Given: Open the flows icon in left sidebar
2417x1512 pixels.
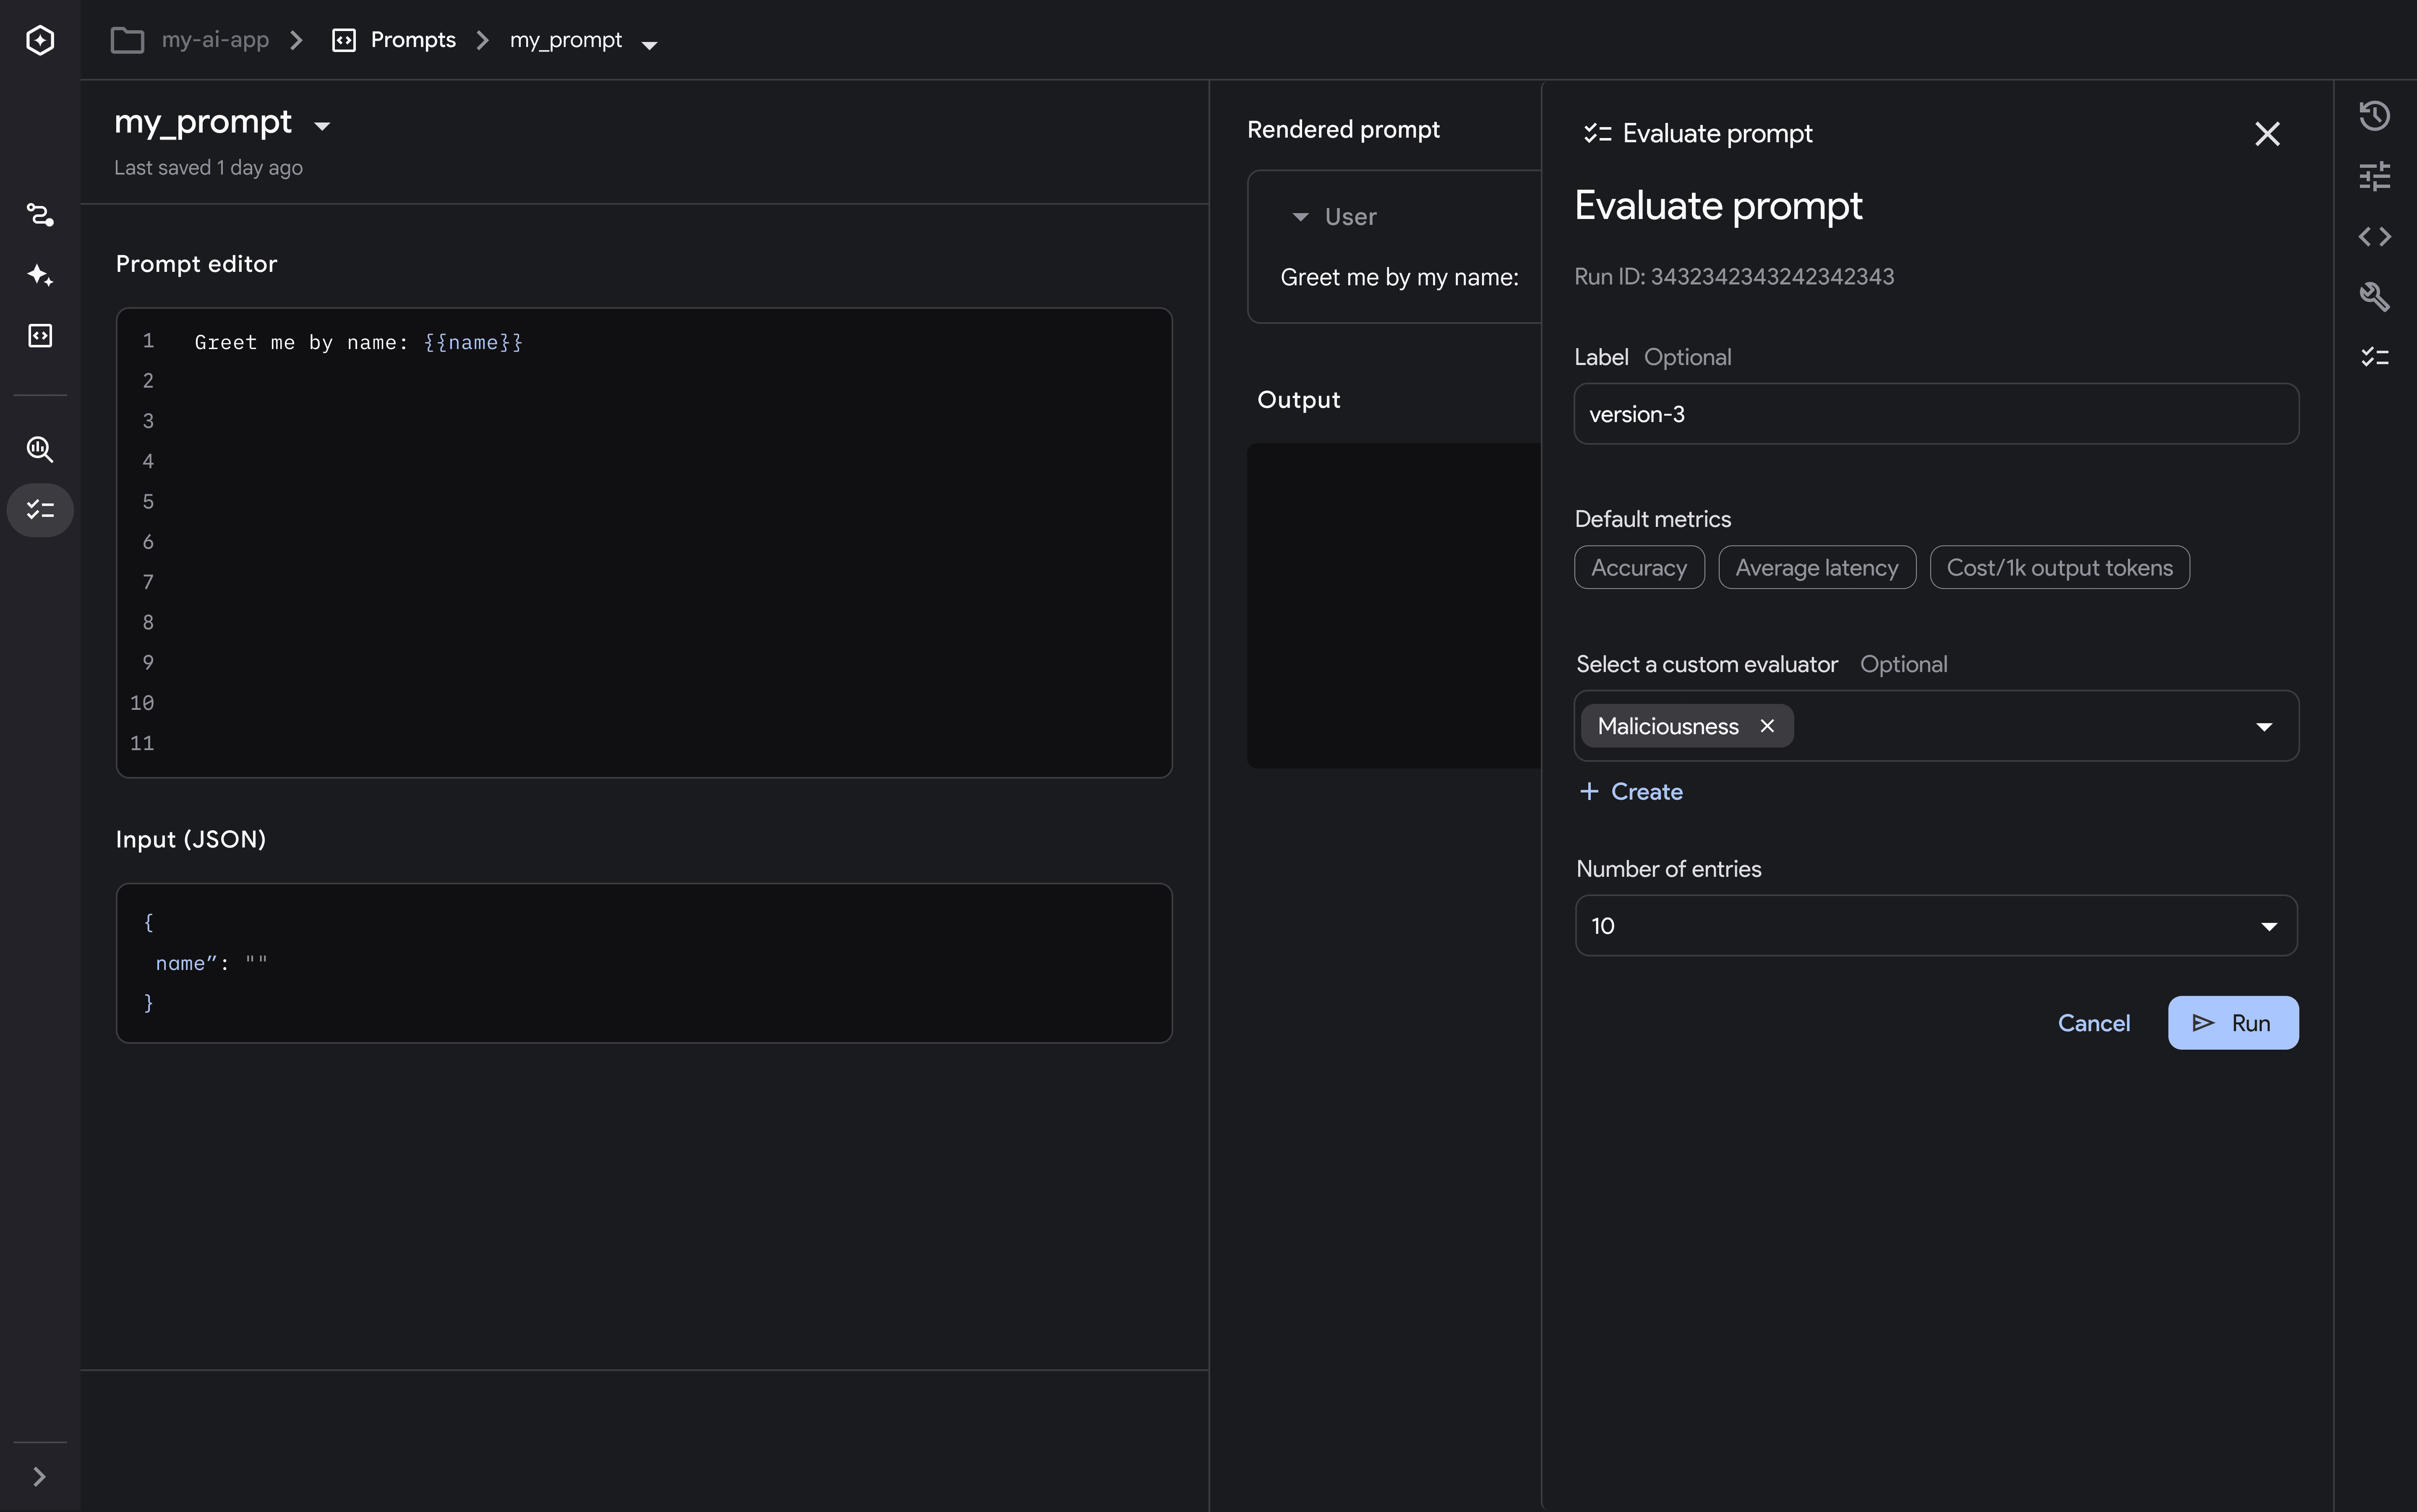Looking at the screenshot, I should coord(40,215).
